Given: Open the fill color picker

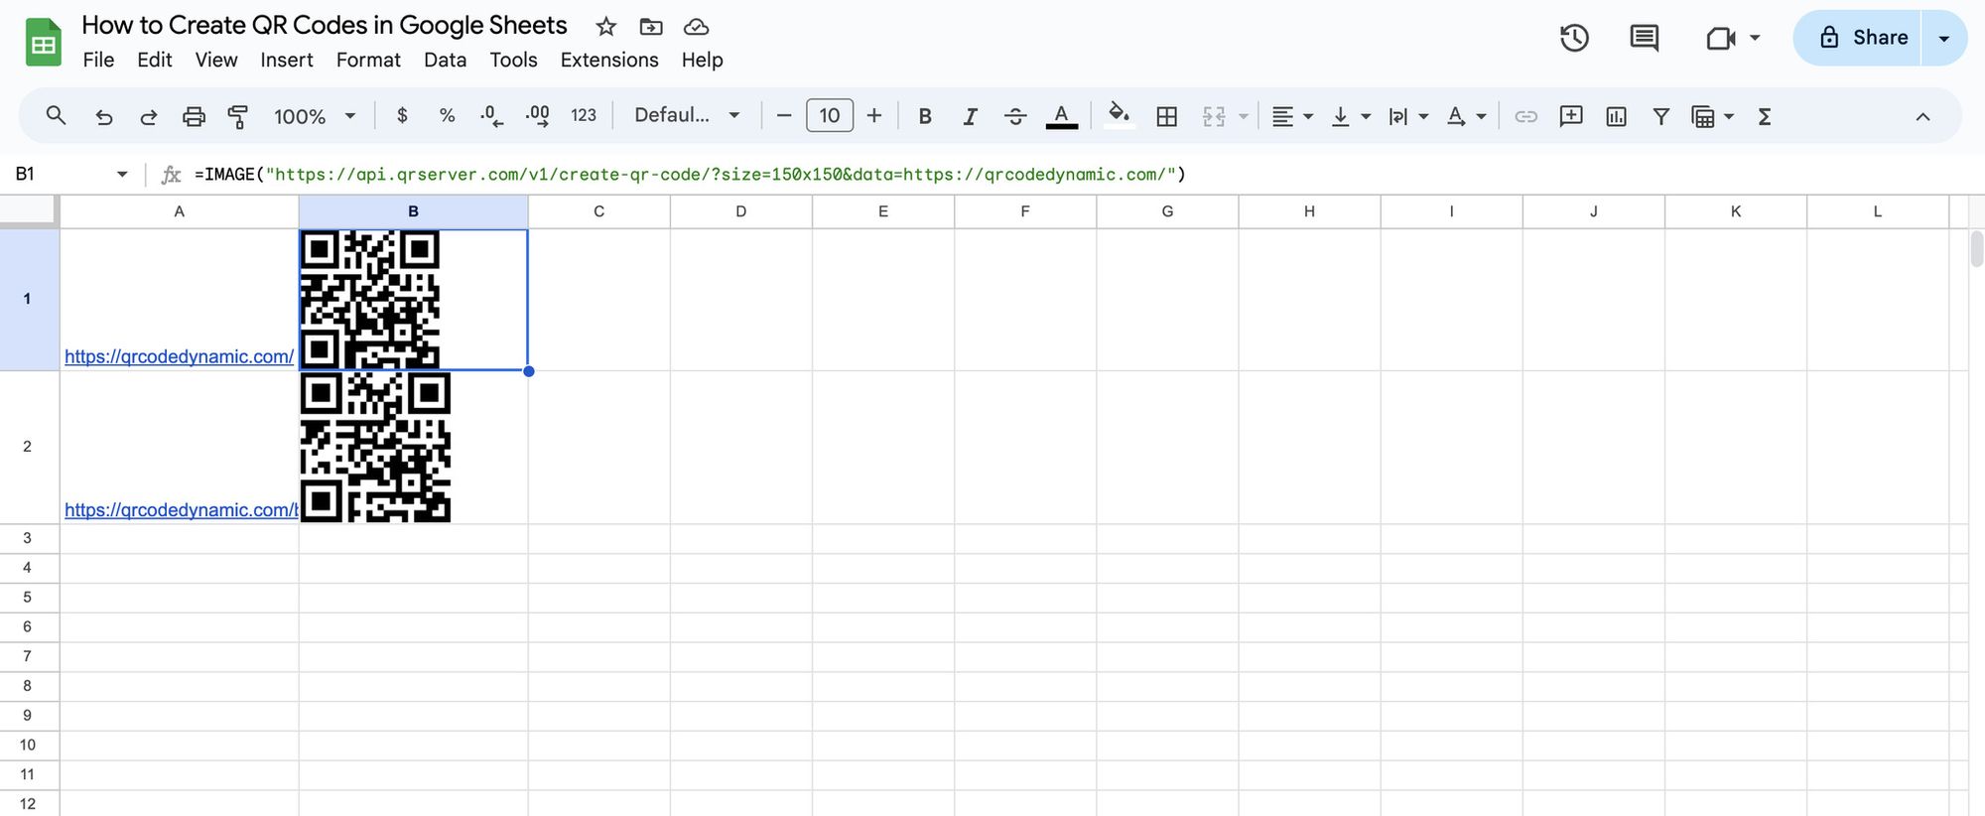Looking at the screenshot, I should pyautogui.click(x=1119, y=115).
